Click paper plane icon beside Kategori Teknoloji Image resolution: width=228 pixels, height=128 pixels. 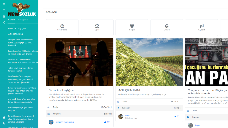[118, 108]
